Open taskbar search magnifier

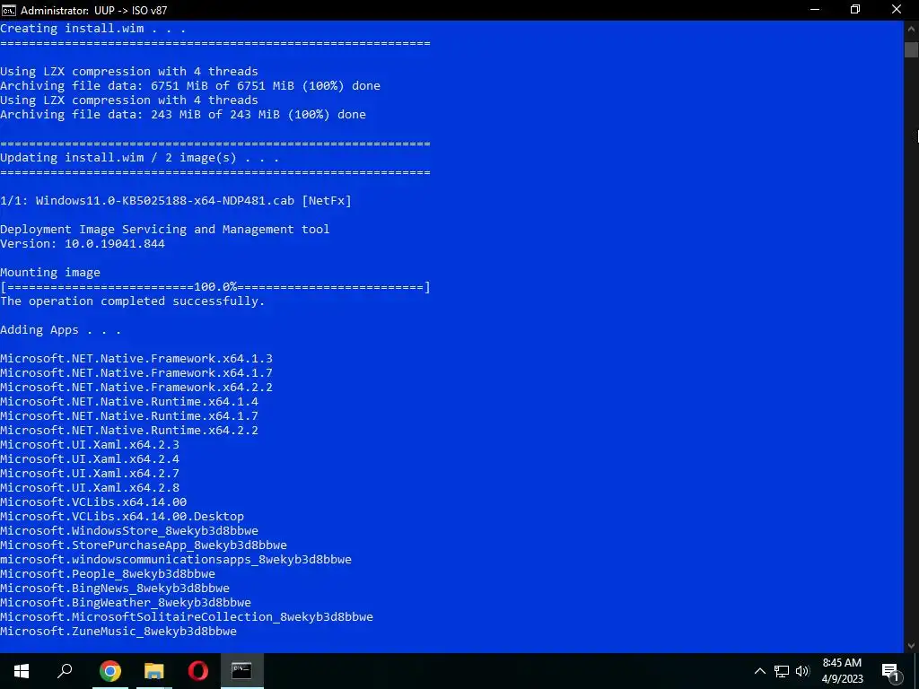point(65,671)
